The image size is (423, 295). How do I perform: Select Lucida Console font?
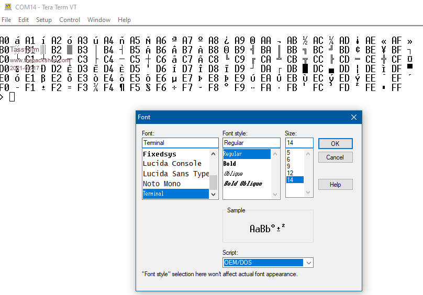tap(172, 164)
